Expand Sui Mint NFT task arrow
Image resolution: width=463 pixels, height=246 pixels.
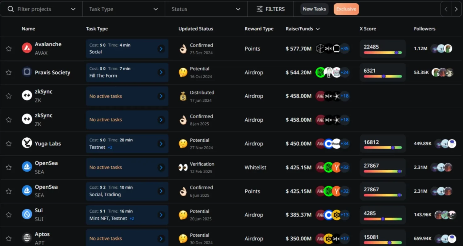tap(161, 215)
